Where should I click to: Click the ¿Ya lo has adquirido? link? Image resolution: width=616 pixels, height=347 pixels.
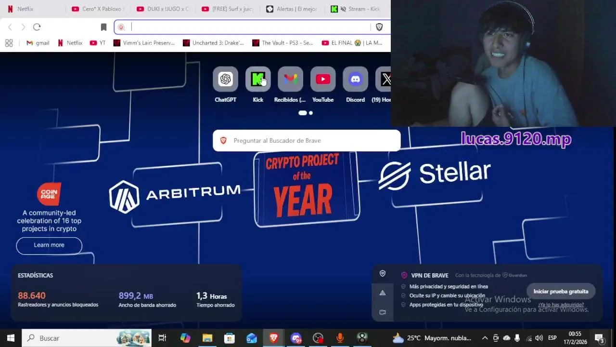pos(561,305)
